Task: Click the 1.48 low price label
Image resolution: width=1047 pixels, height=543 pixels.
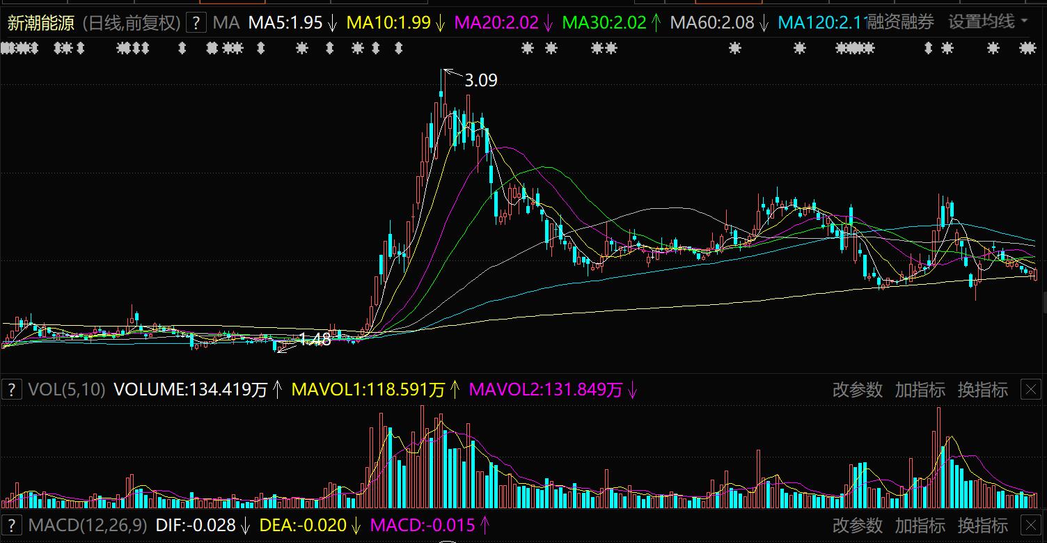Action: click(315, 340)
